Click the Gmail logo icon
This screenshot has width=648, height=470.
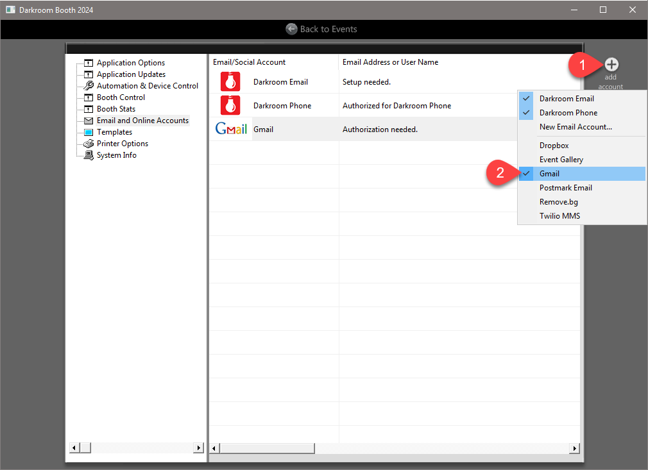click(x=231, y=129)
